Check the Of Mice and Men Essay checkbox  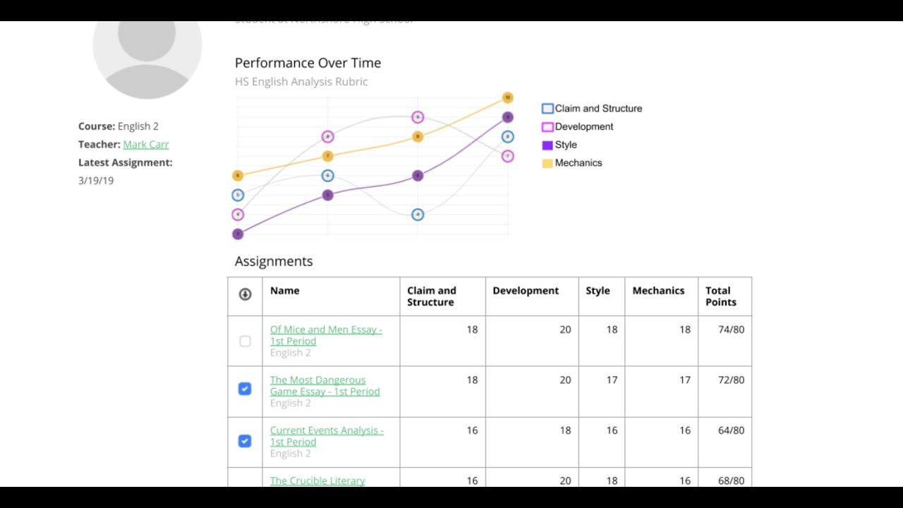point(245,341)
